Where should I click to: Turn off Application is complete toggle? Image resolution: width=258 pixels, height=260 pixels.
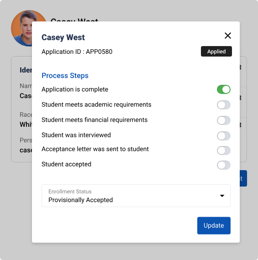tap(224, 89)
